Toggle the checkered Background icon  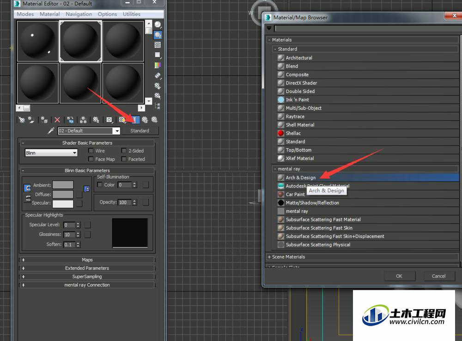tap(158, 45)
